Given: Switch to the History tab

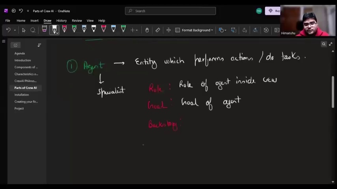Looking at the screenshot, I should coord(62,20).
